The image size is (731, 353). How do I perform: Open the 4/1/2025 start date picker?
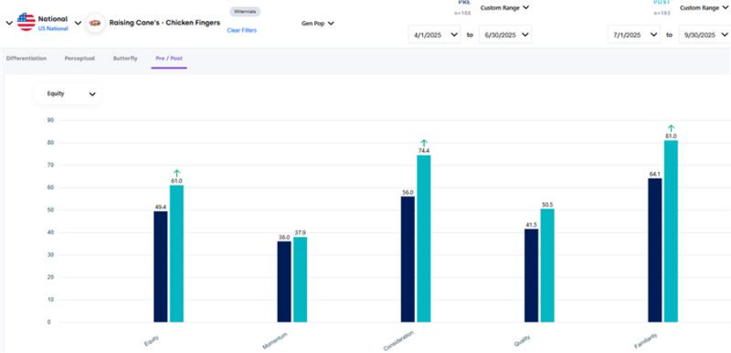[x=435, y=34]
